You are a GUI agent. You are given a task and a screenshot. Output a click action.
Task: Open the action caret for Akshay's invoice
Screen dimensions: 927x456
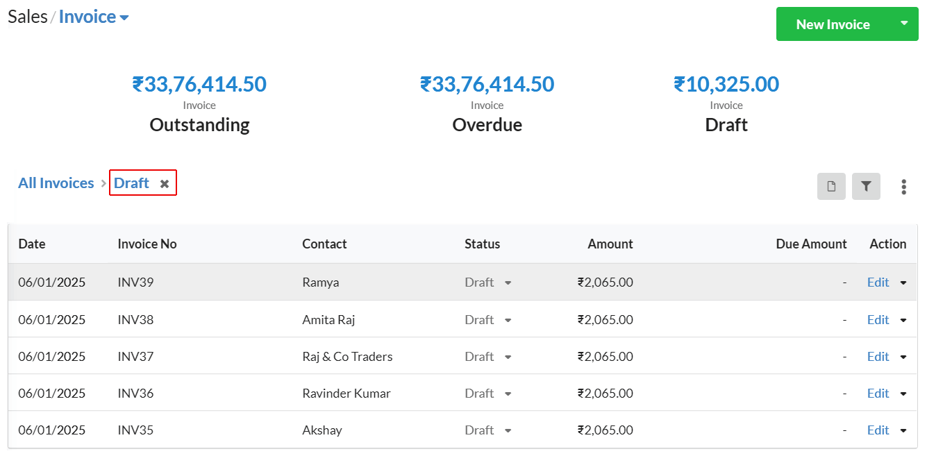[x=903, y=430]
